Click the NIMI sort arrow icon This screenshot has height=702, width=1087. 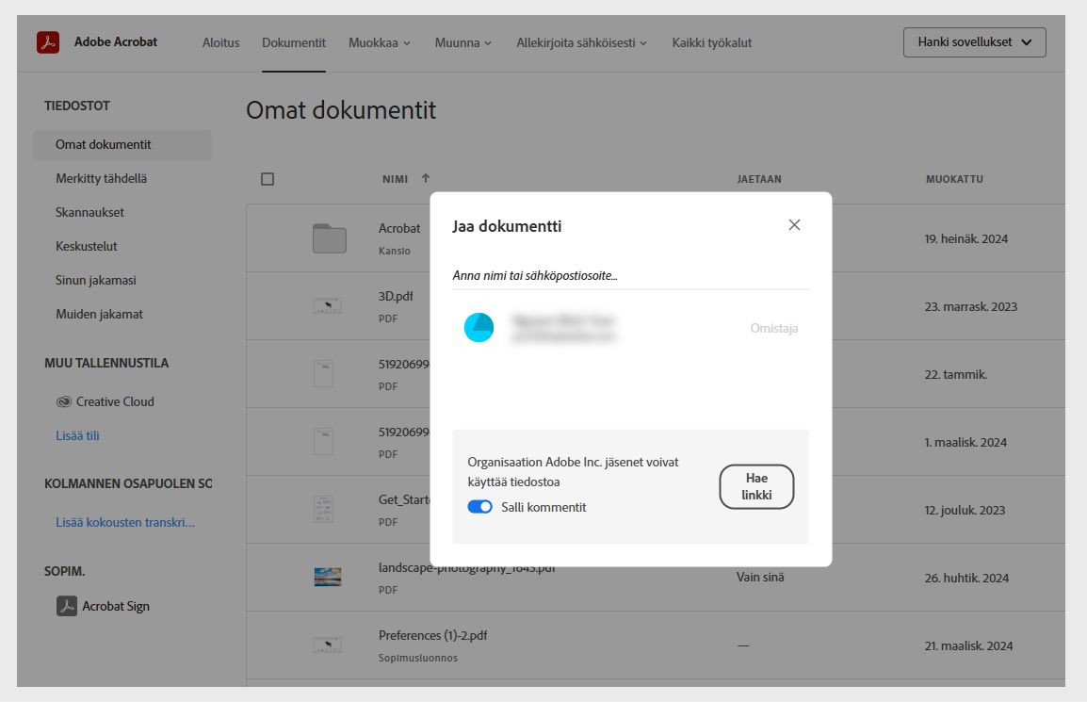click(x=426, y=178)
